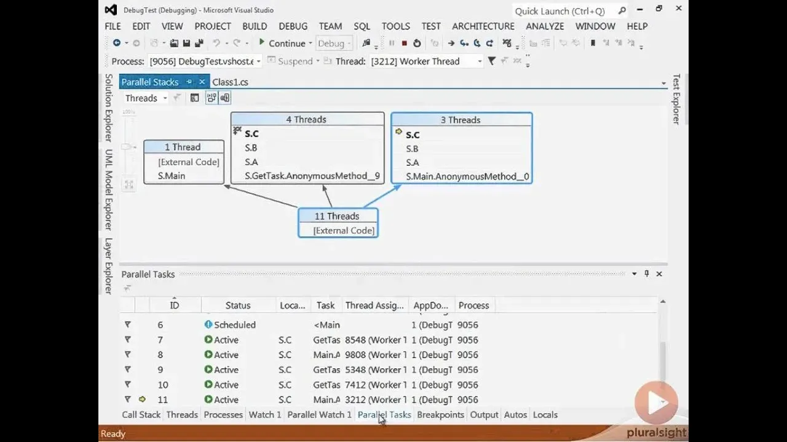The height and width of the screenshot is (442, 787).
Task: Open the Test Explorer side tab
Action: 676,99
